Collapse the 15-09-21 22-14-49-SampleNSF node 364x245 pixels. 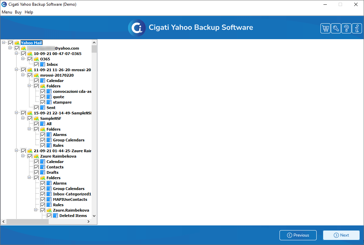point(16,113)
